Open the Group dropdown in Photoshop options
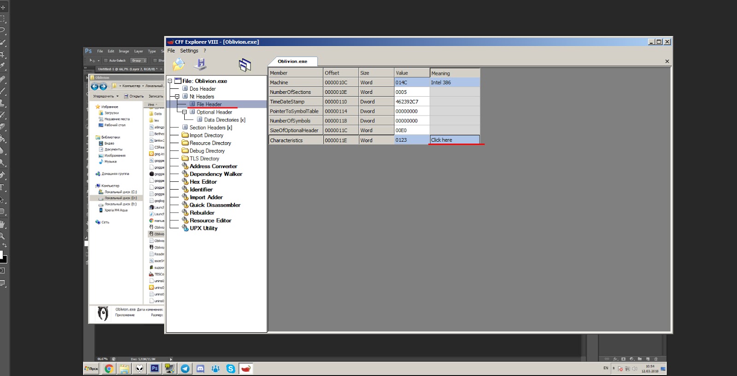This screenshot has height=376, width=737. (x=138, y=60)
